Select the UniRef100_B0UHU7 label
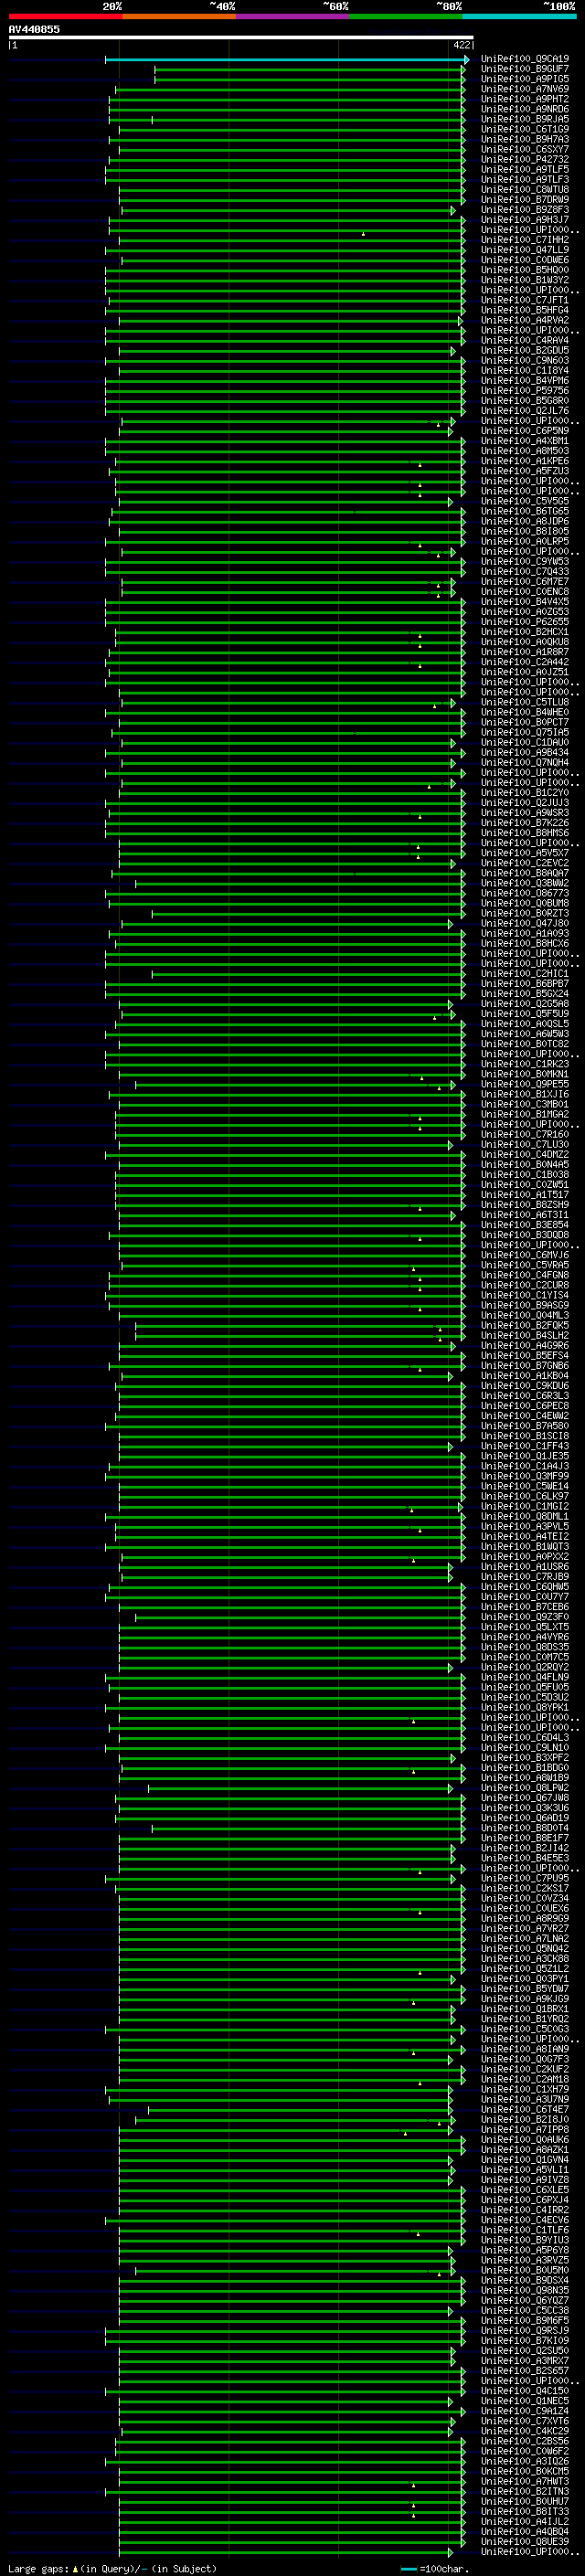This screenshot has height=2576, width=585. (525, 2501)
